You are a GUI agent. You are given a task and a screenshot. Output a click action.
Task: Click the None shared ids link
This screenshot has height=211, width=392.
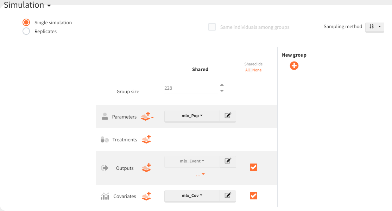(x=257, y=70)
